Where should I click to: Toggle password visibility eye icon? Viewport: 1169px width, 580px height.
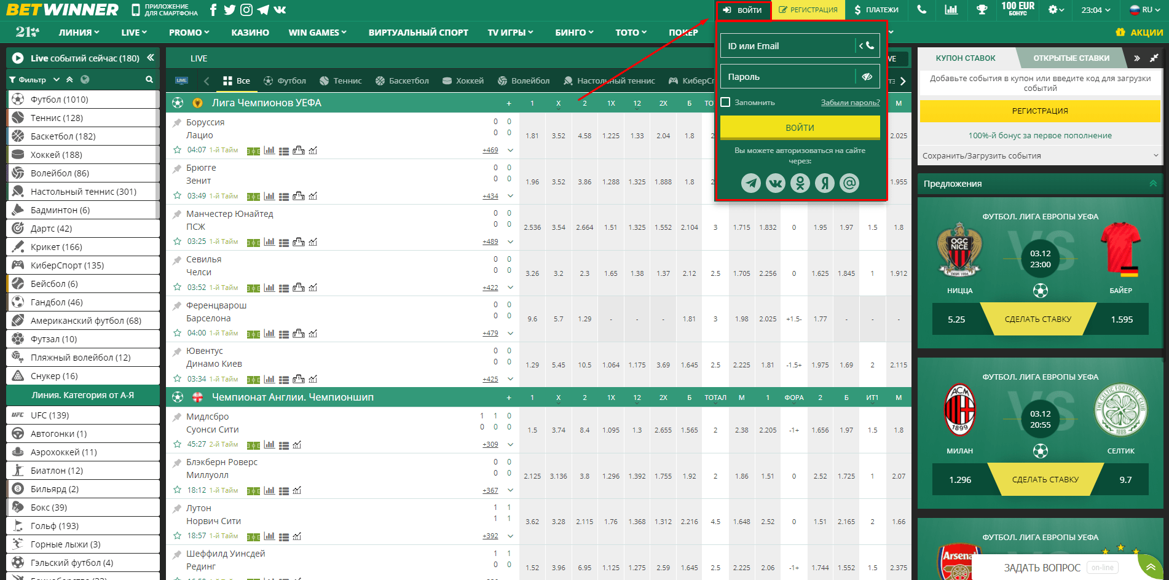coord(867,77)
